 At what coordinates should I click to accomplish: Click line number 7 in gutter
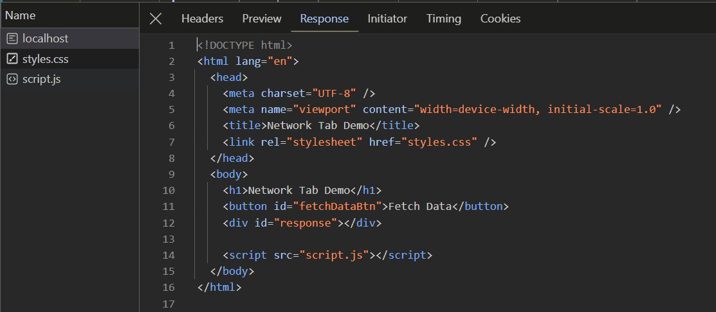tap(171, 142)
